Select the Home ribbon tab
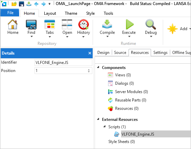Viewport: 191px width, 149px height. [30, 13]
